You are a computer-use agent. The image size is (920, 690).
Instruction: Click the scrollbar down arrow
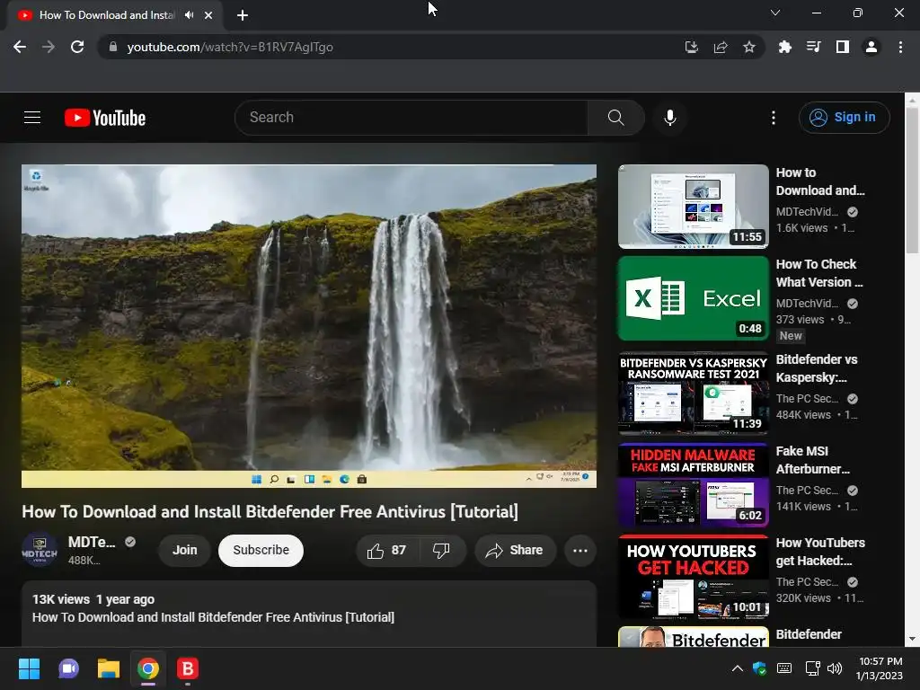912,639
